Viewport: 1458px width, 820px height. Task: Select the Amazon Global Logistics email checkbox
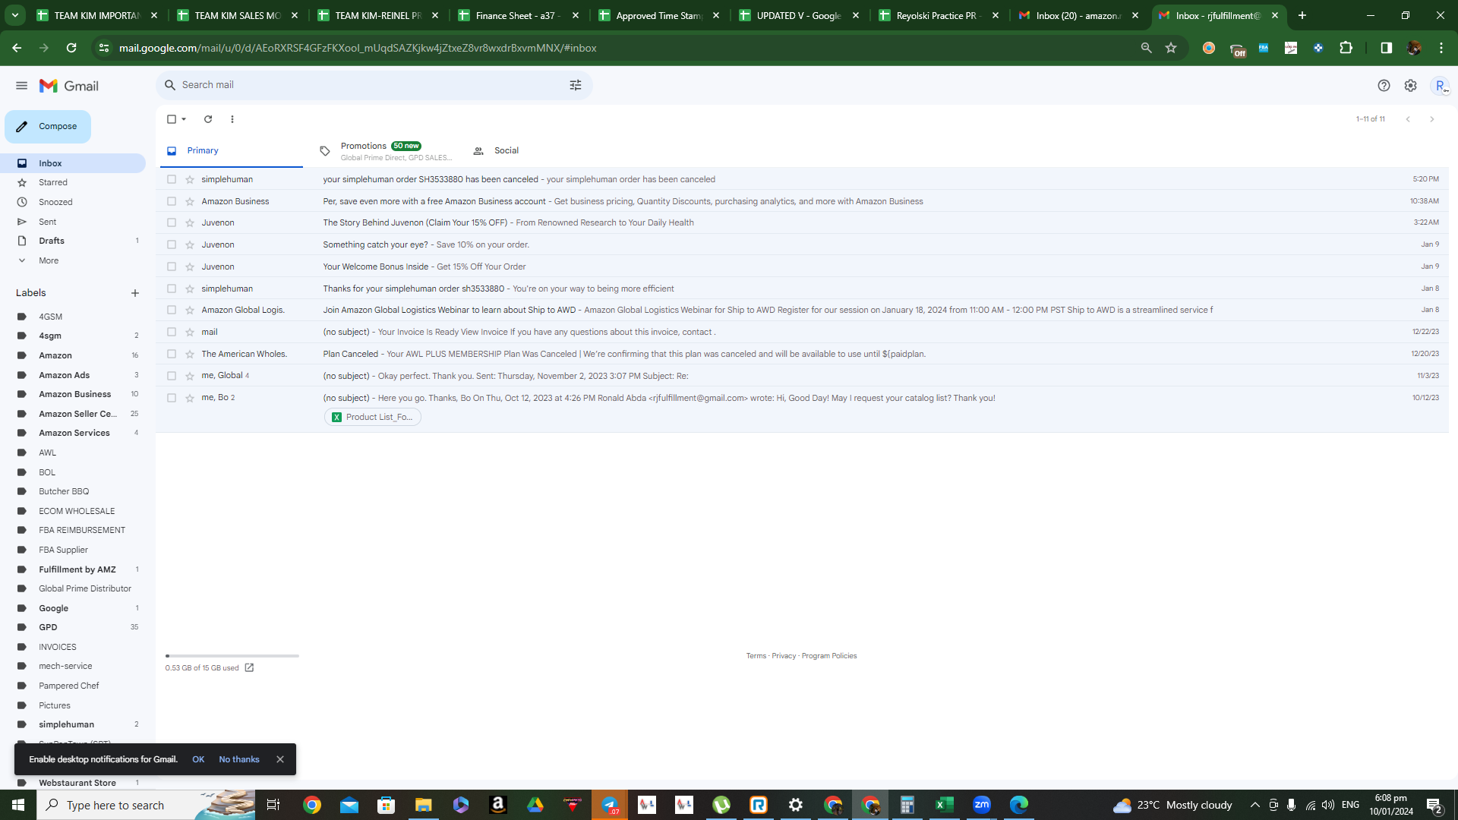172,310
